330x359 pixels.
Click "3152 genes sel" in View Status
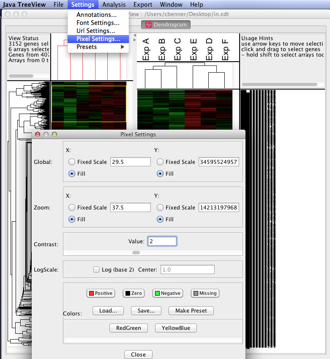(28, 44)
